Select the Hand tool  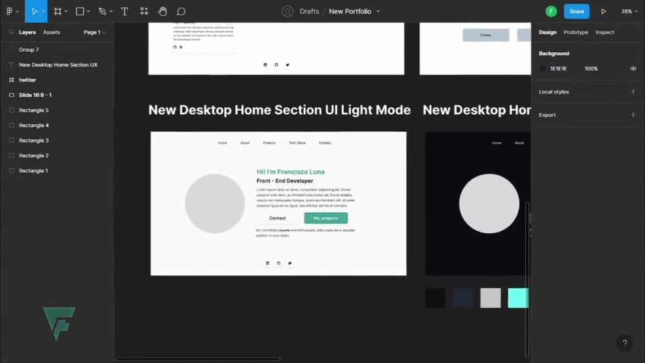click(163, 12)
